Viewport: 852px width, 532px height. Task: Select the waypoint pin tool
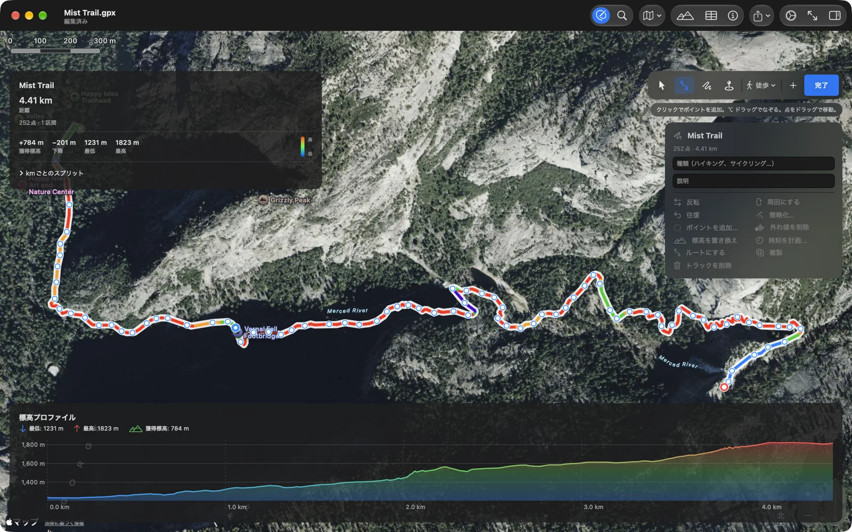click(x=729, y=85)
